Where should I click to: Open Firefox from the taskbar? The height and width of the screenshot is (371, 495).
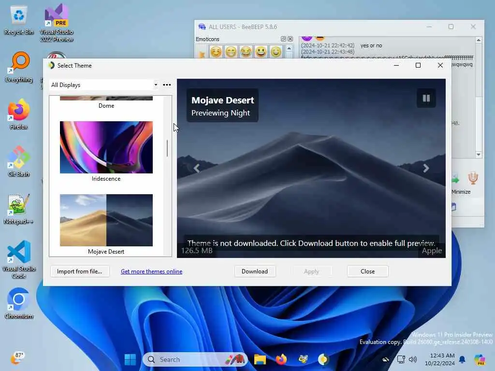click(281, 359)
